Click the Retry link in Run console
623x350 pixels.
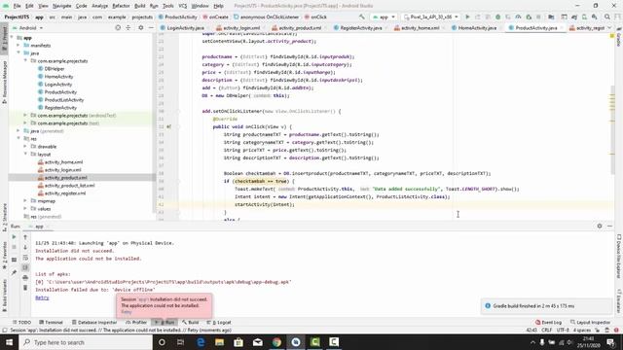pyautogui.click(x=42, y=297)
